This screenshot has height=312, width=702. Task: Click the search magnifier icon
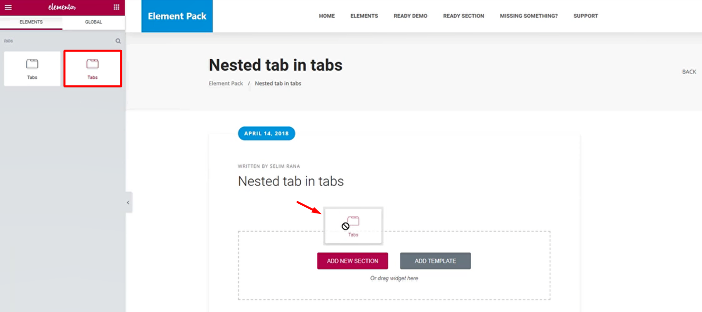(x=118, y=41)
